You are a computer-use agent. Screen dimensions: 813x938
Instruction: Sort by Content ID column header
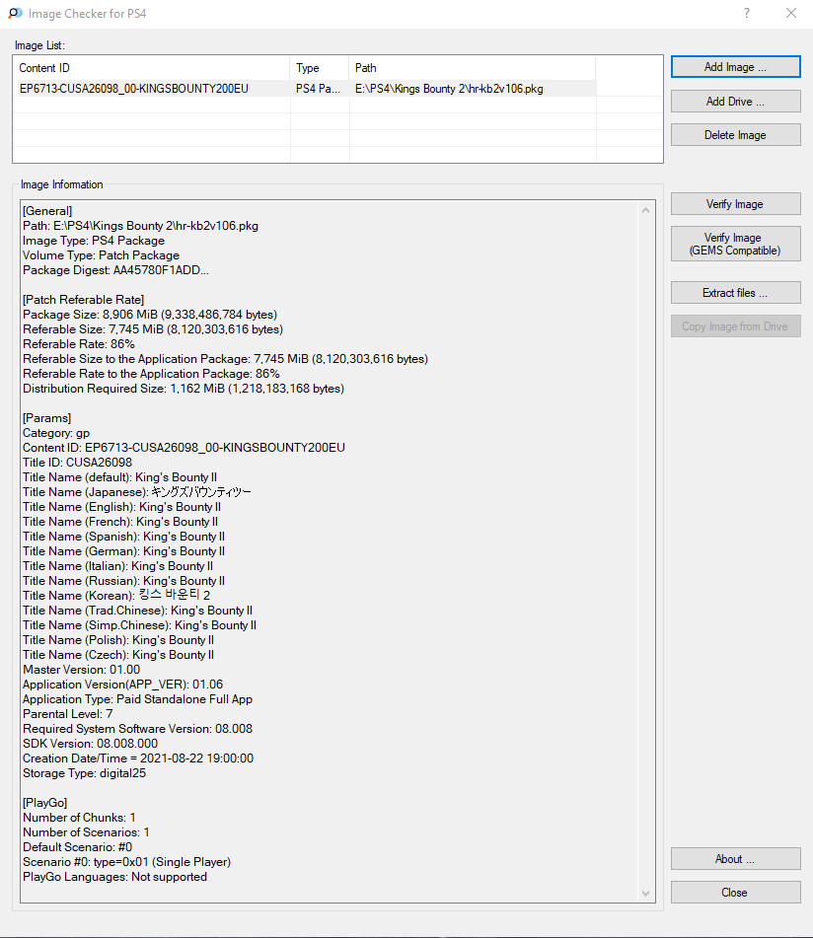(151, 68)
